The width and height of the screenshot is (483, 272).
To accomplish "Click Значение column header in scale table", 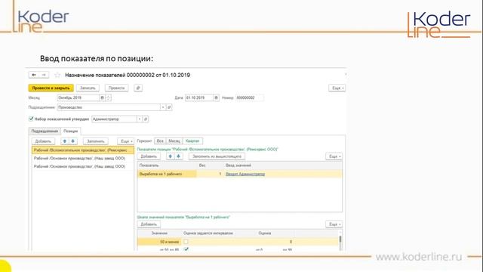I will point(159,233).
